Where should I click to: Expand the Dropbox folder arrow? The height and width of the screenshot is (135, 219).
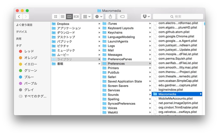click(99, 24)
